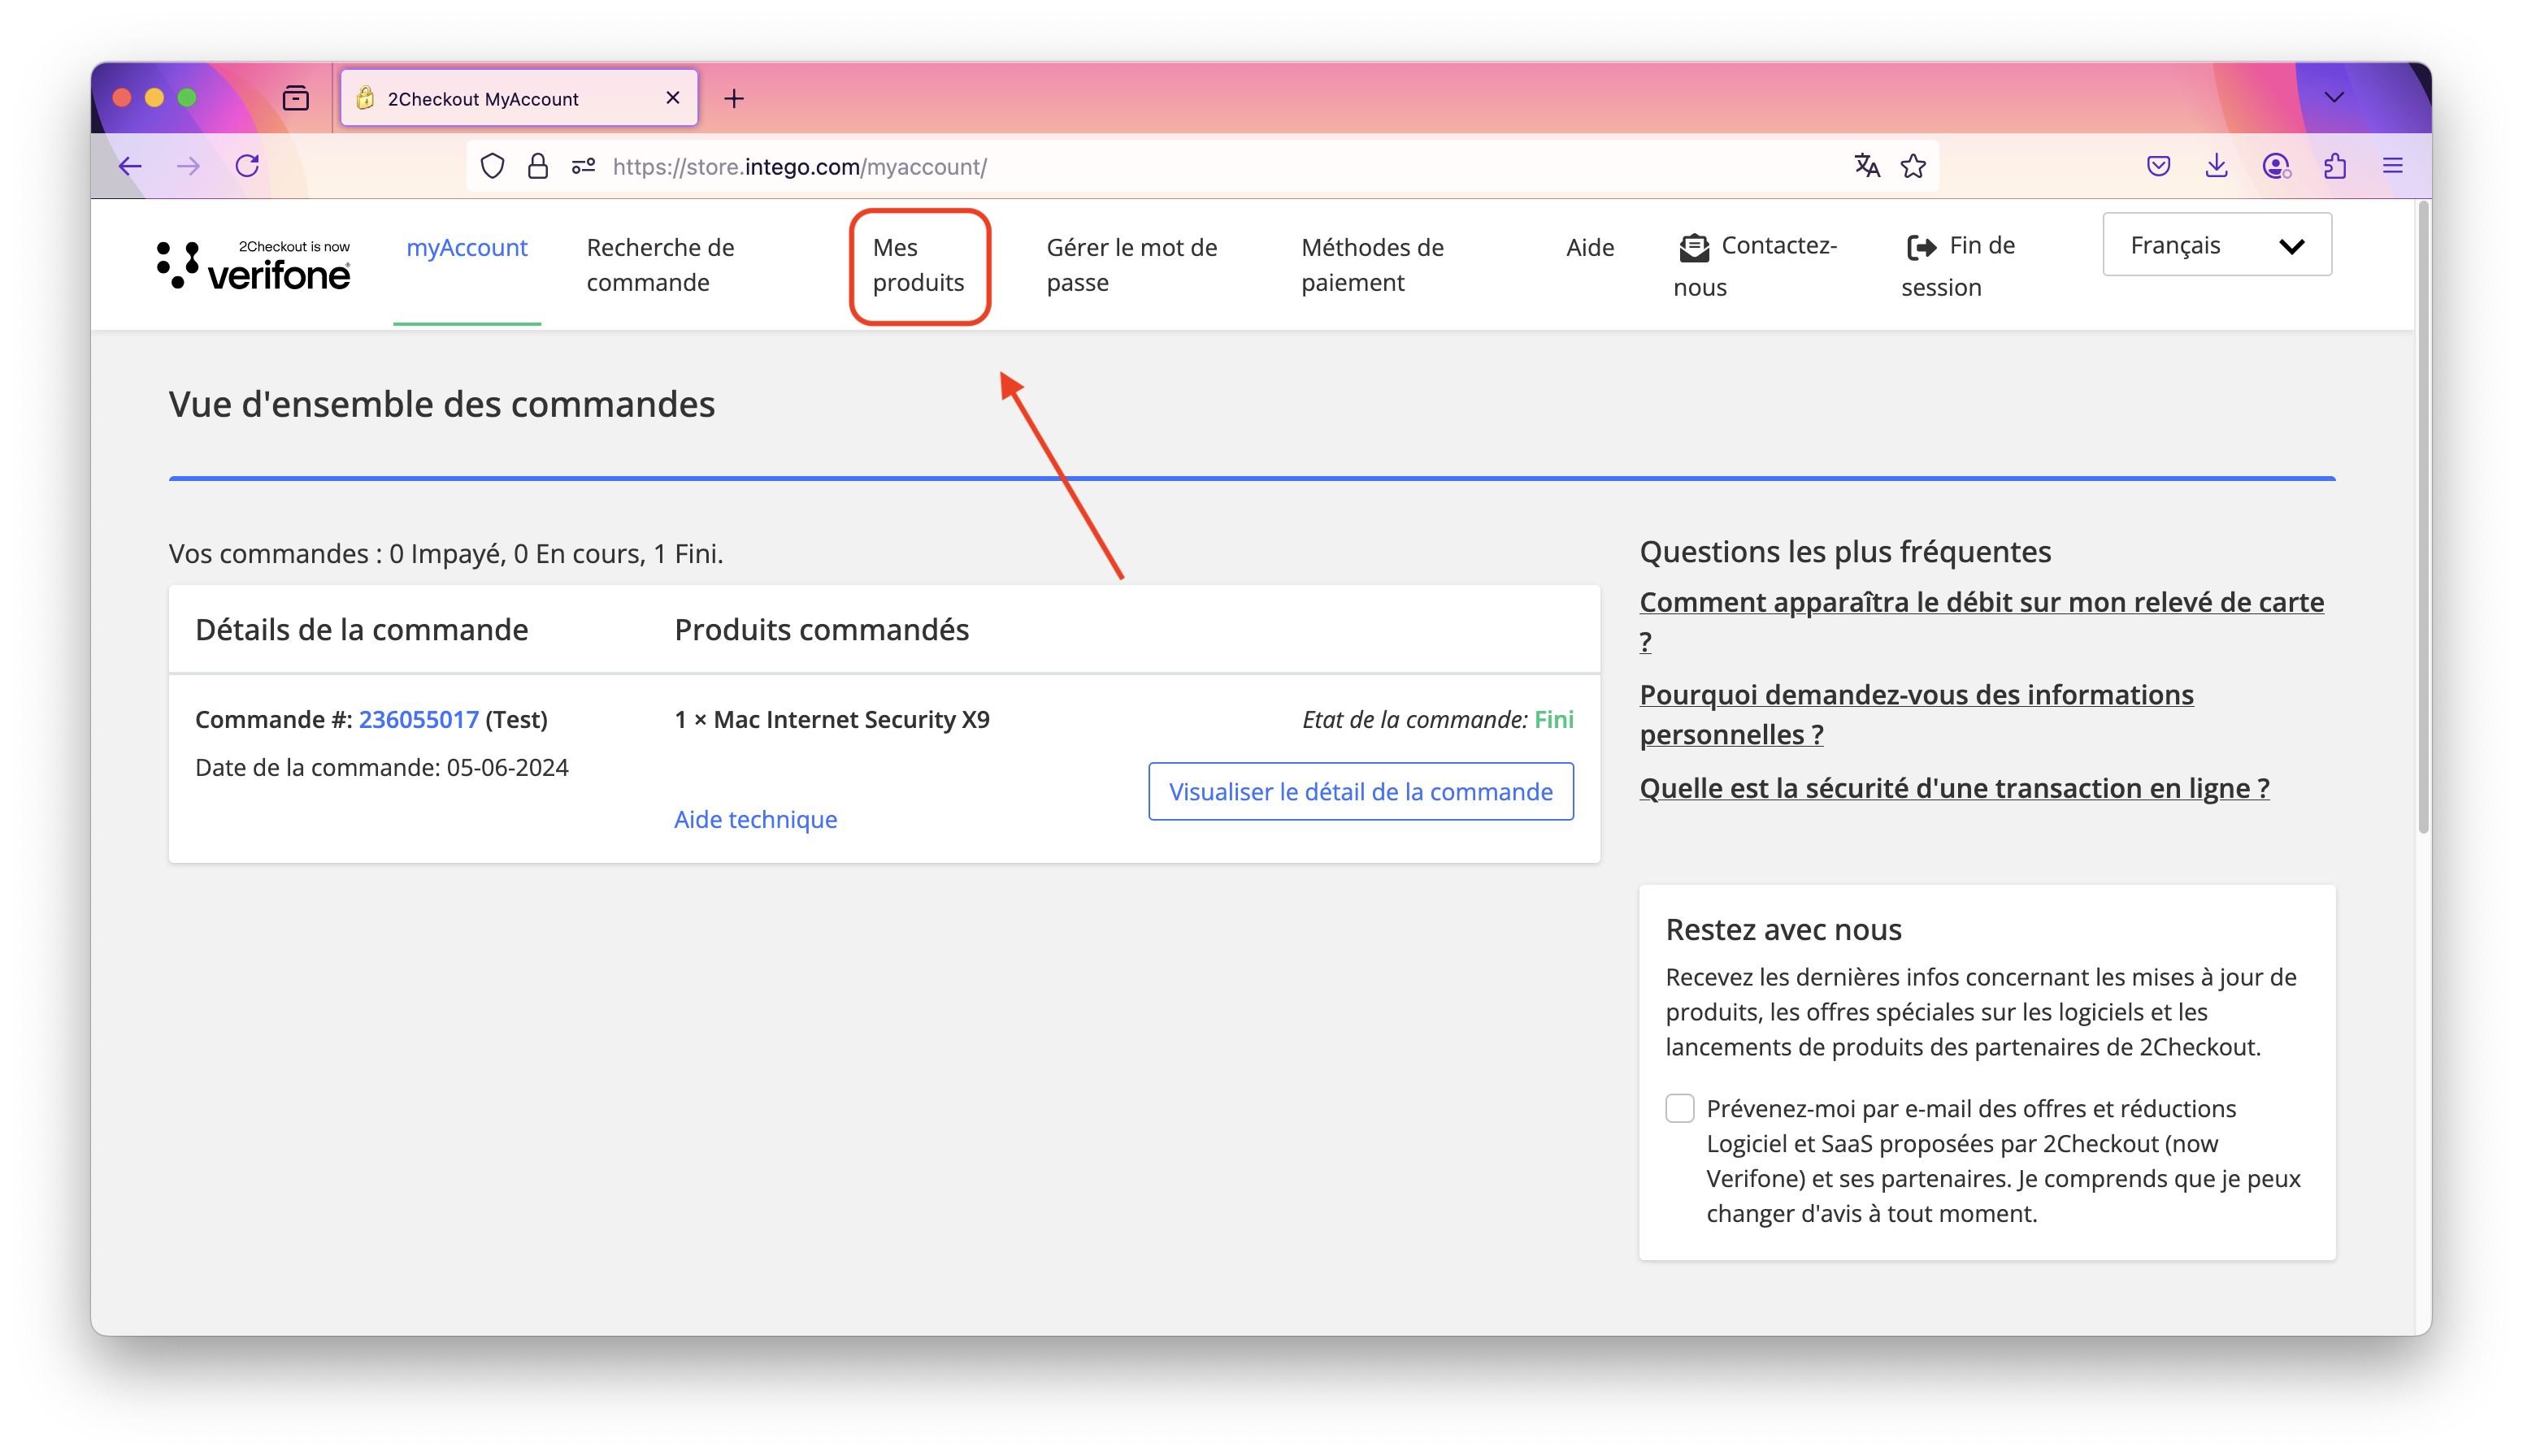Viewport: 2523px width, 1456px height.
Task: Click 'Questions les plus fréquentes' heading
Action: [1845, 552]
